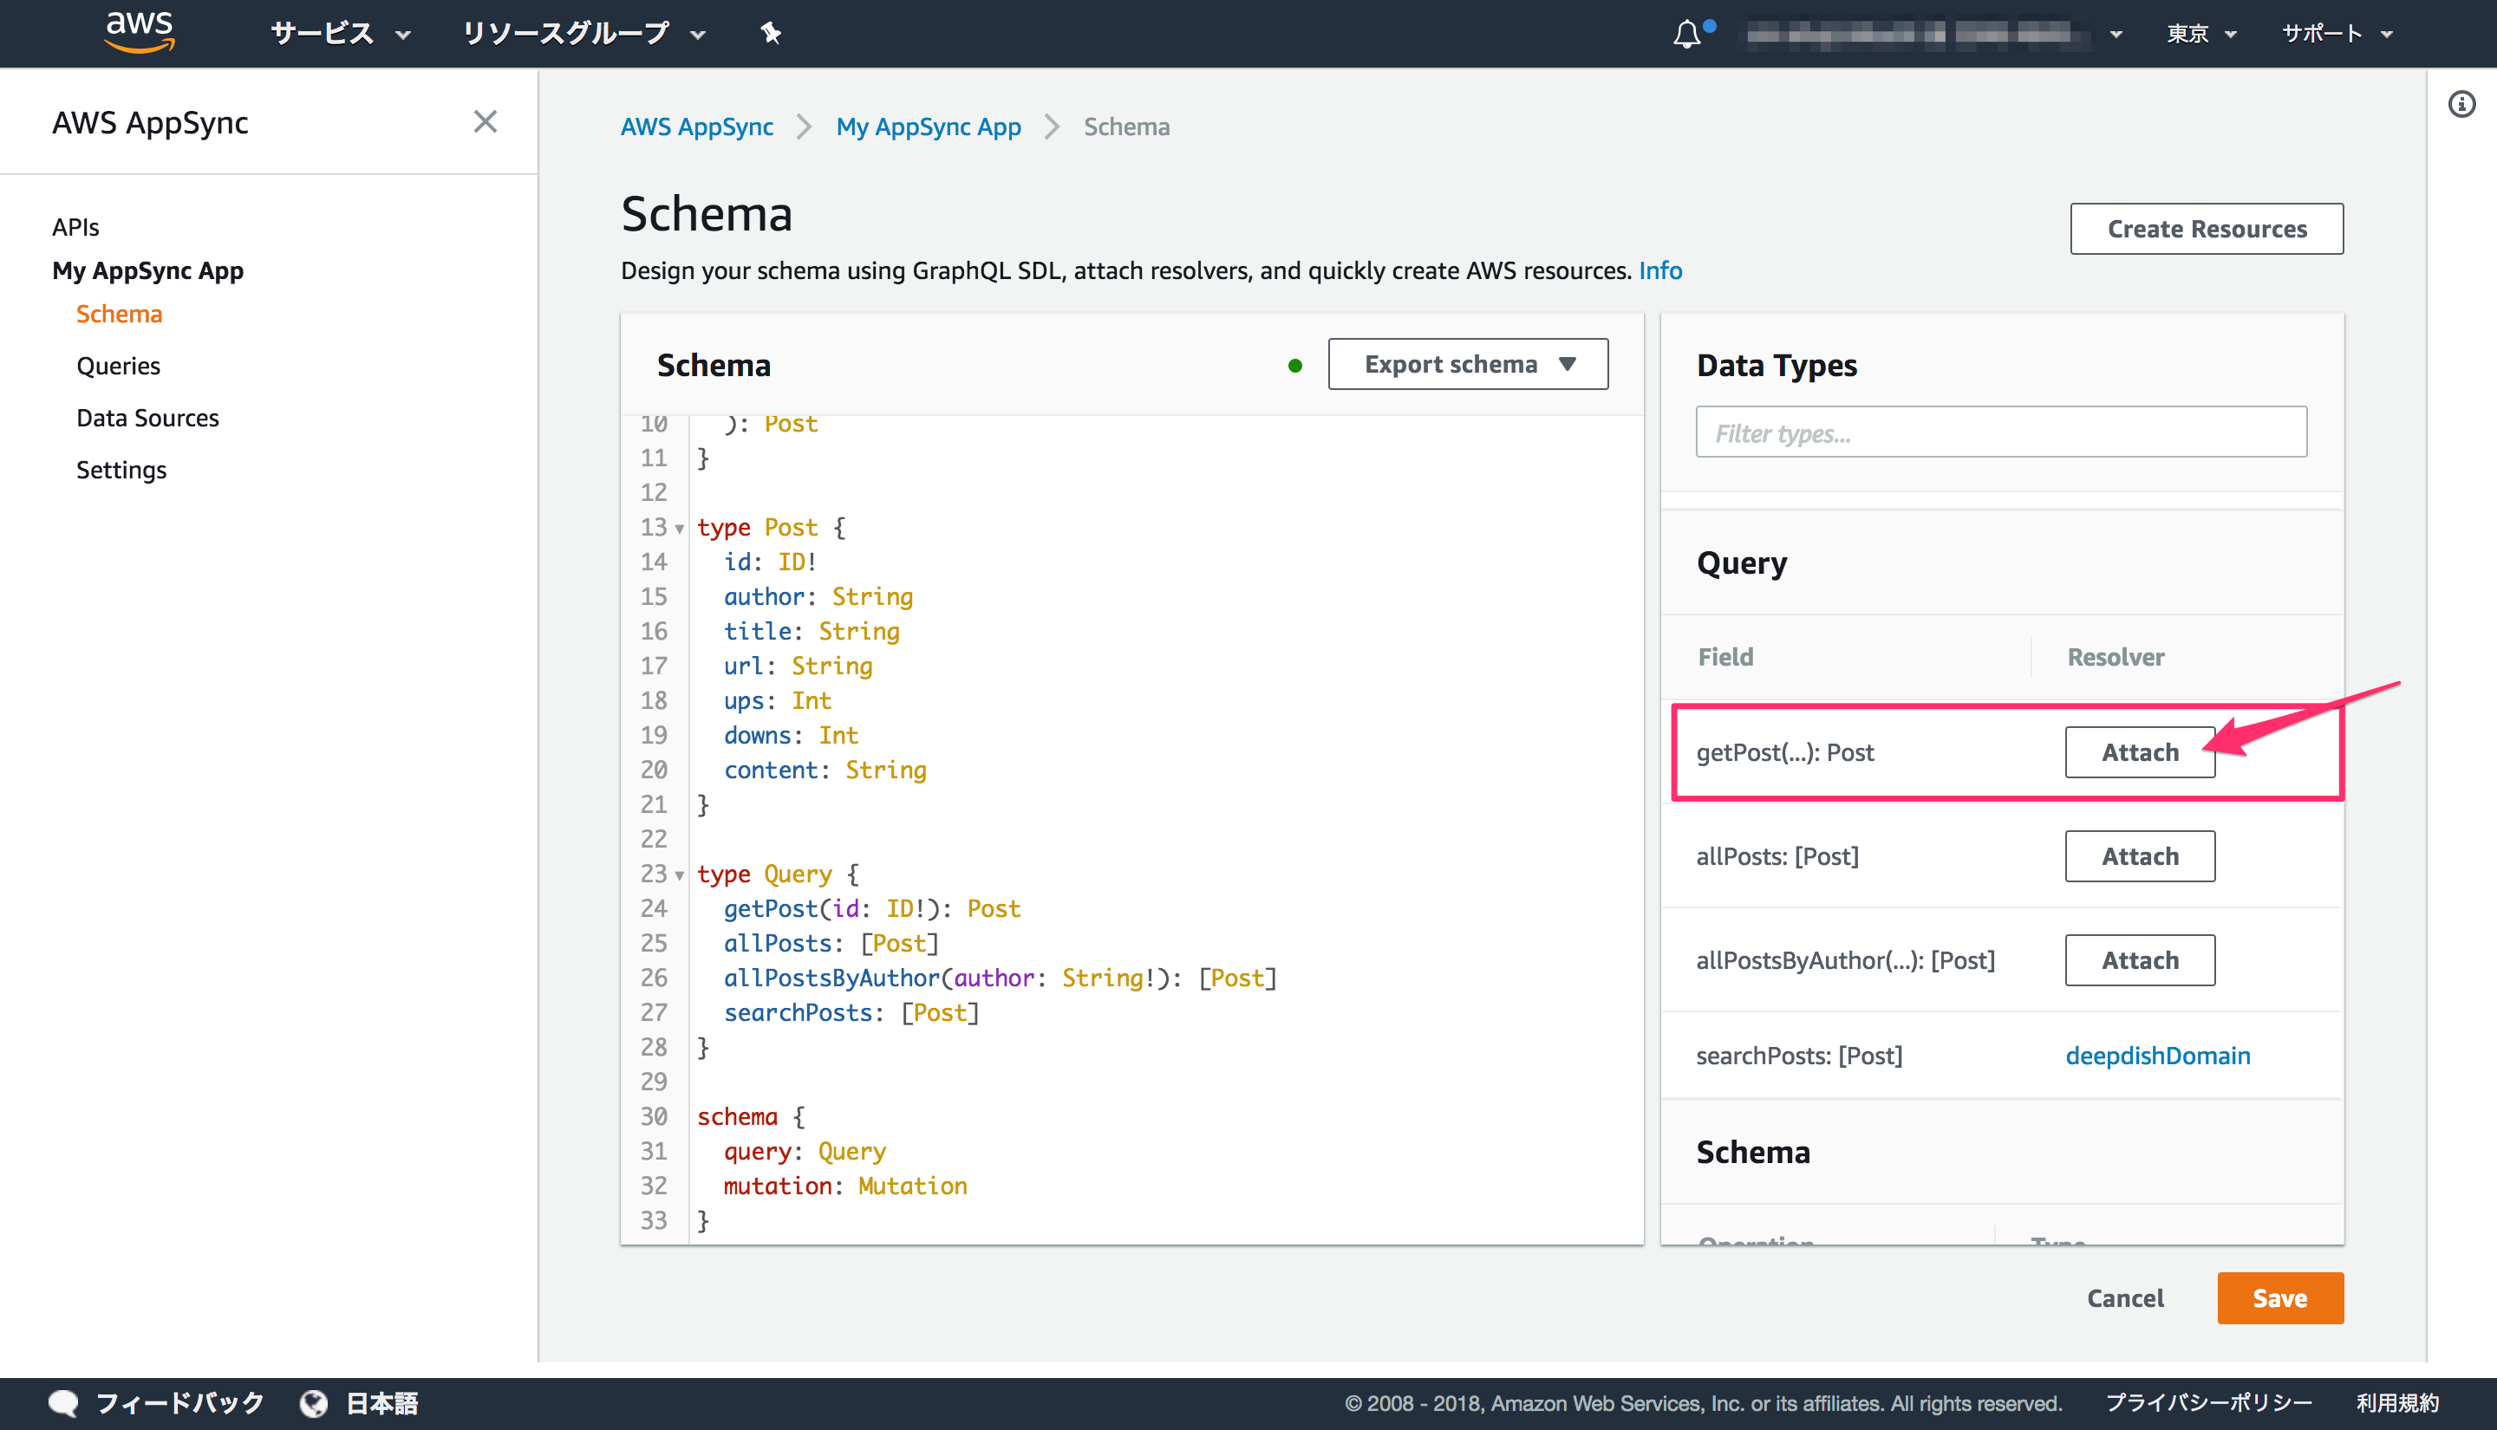Focus the Filter types input field
Screen dimensions: 2497x1430
pos(2001,432)
